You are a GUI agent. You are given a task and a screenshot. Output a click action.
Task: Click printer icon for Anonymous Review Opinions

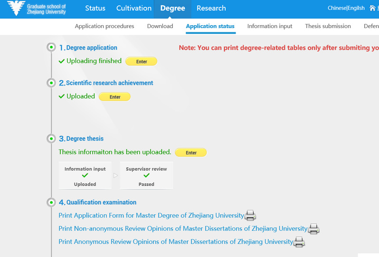tap(299, 242)
